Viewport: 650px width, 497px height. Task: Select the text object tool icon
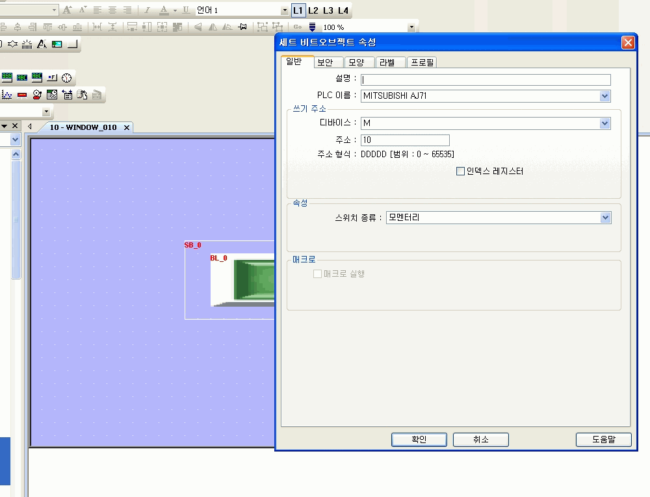pos(41,44)
